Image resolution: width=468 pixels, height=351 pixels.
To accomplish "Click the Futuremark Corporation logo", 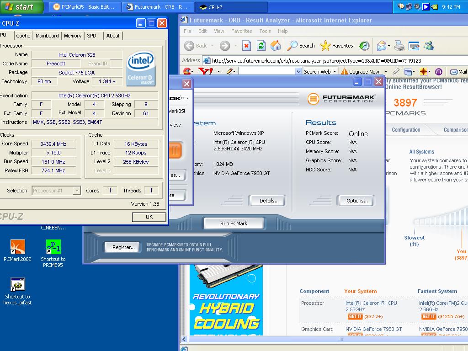I will point(341,99).
